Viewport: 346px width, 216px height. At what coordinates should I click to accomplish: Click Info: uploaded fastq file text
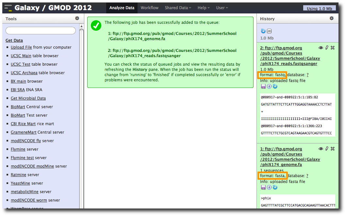tap(283, 80)
